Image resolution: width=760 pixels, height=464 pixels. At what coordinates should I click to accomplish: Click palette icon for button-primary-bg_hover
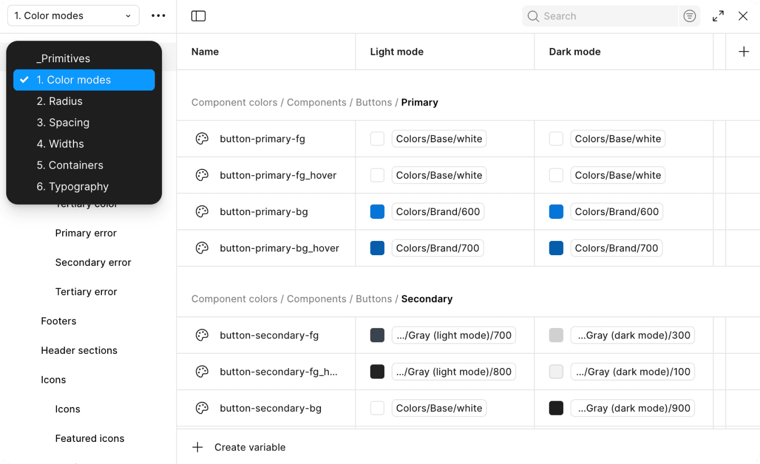[x=202, y=248]
